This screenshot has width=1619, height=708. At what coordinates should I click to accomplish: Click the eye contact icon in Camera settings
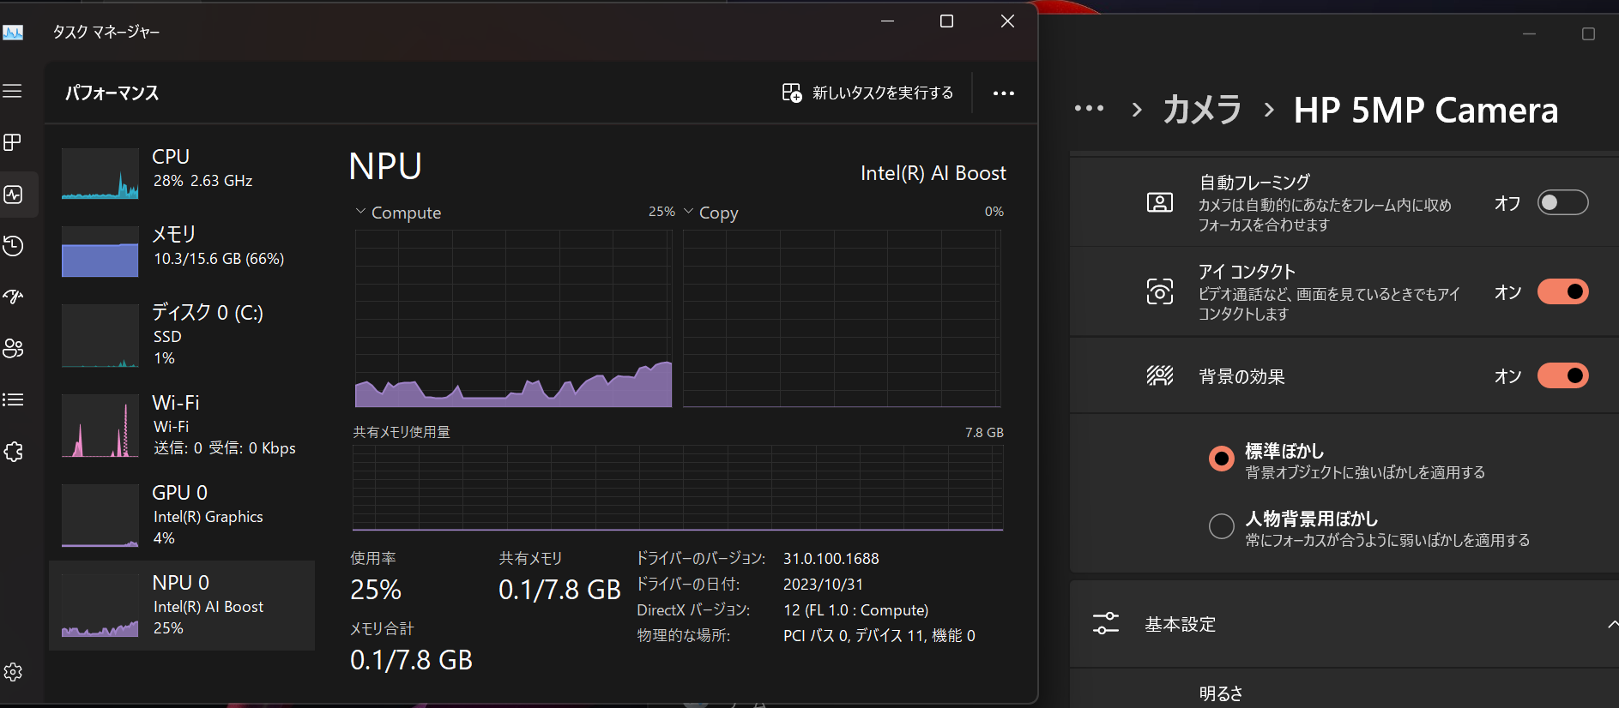point(1160,292)
